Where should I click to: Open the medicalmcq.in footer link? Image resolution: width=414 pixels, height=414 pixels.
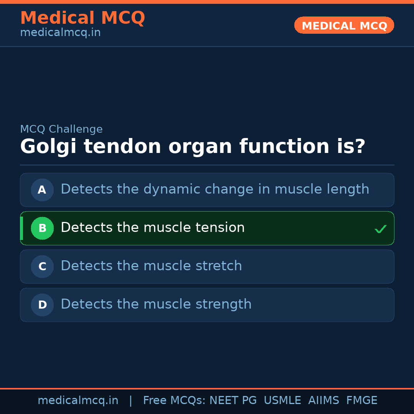(79, 400)
